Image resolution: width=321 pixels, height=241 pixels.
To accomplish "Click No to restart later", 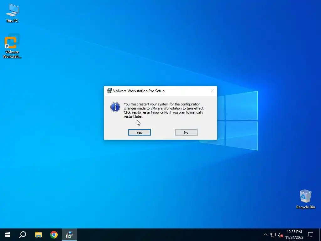I will tap(186, 132).
